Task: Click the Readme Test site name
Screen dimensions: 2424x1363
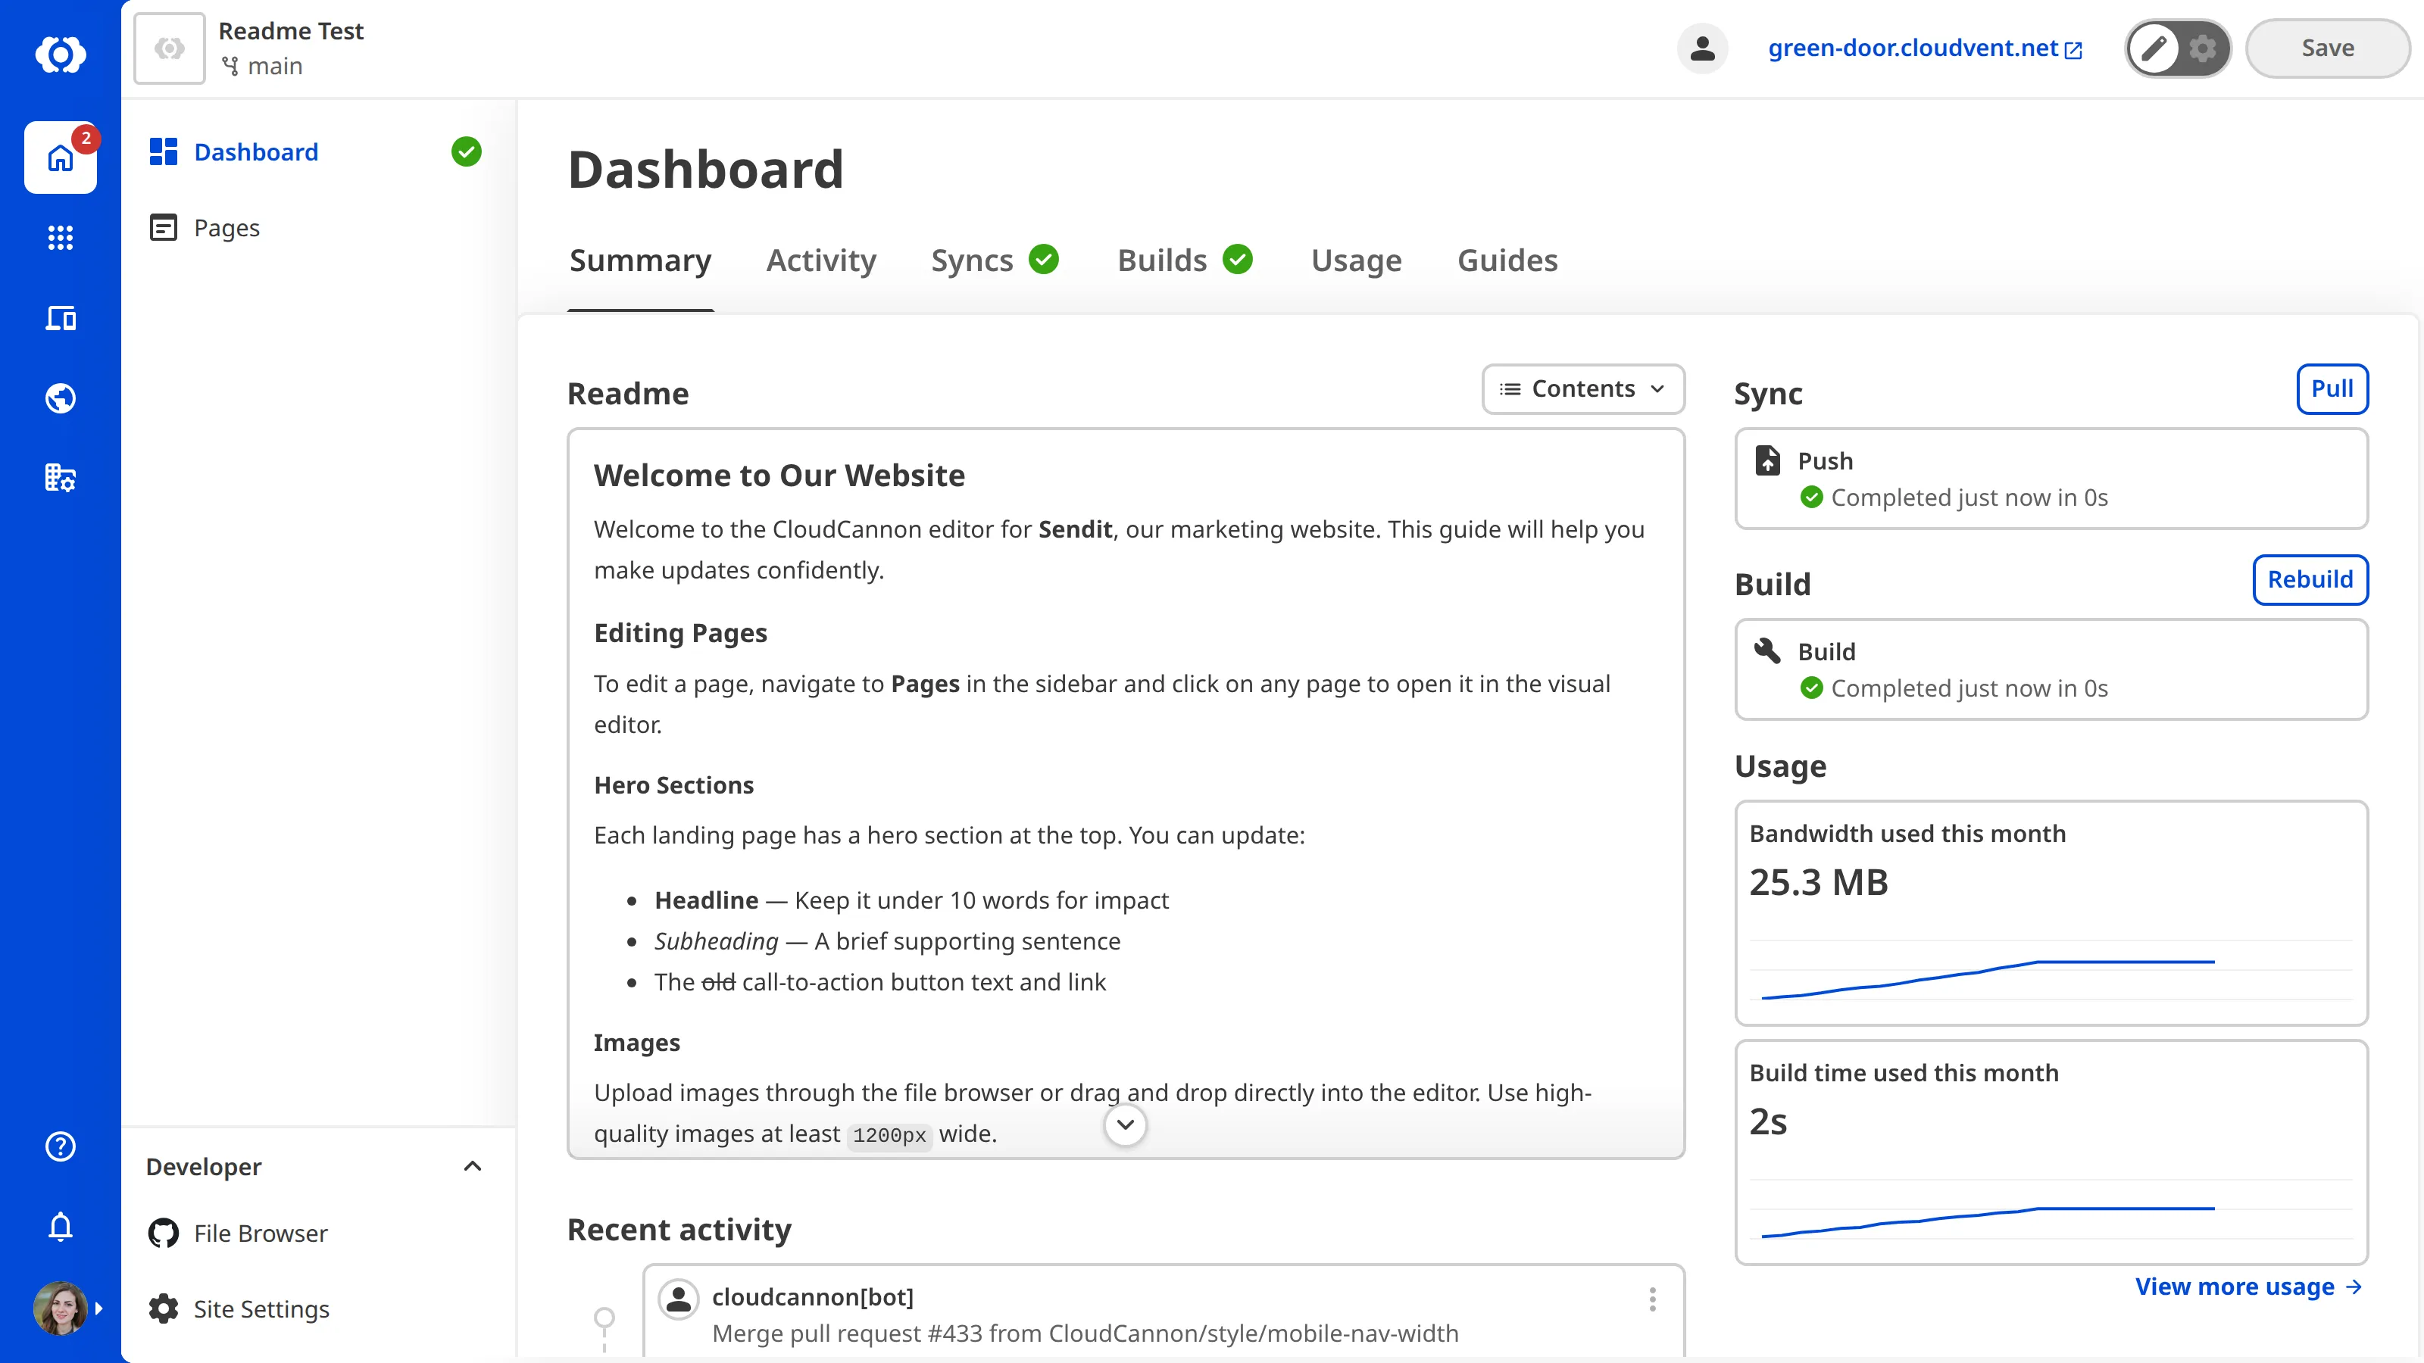Action: tap(291, 31)
